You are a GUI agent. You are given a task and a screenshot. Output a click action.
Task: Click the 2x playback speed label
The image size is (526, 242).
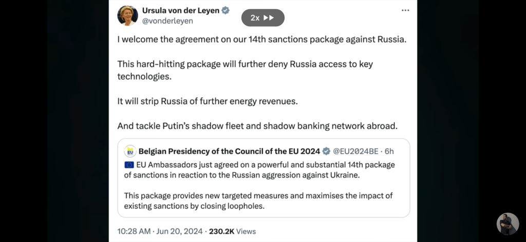255,18
